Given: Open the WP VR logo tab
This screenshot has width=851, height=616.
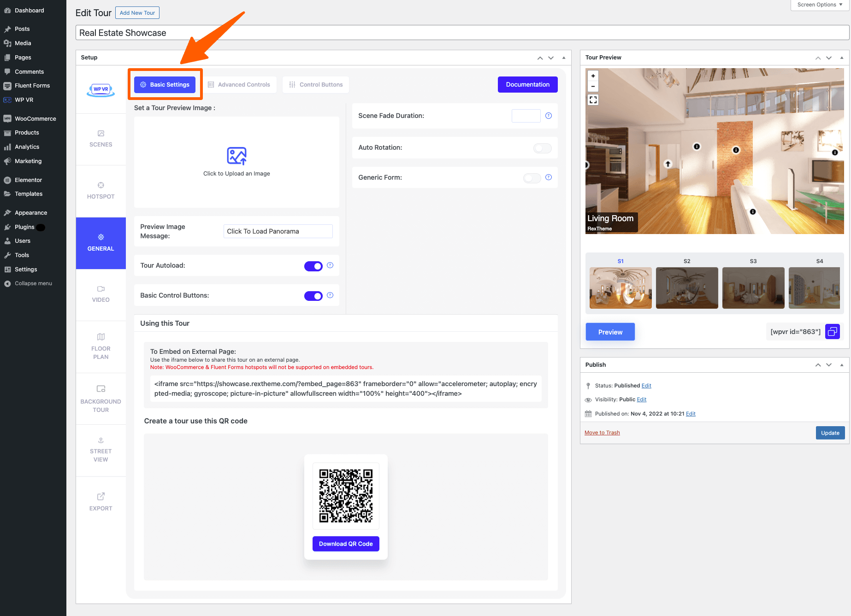Looking at the screenshot, I should pyautogui.click(x=100, y=89).
